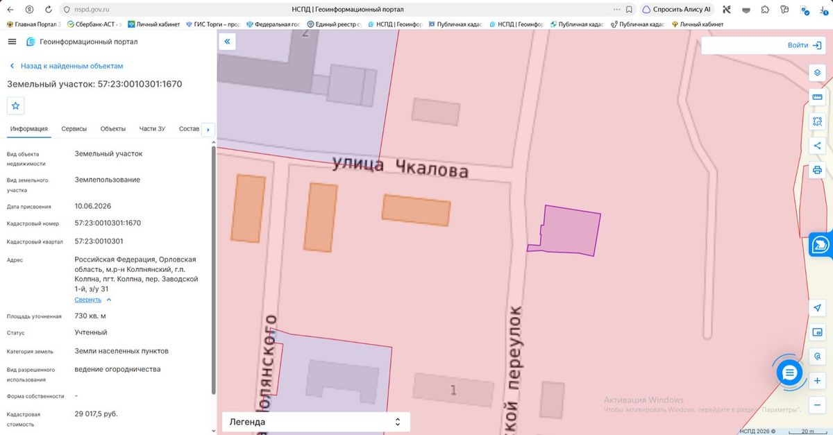Screen dimensions: 833x435
Task: Open the round chat support button
Action: click(789, 373)
